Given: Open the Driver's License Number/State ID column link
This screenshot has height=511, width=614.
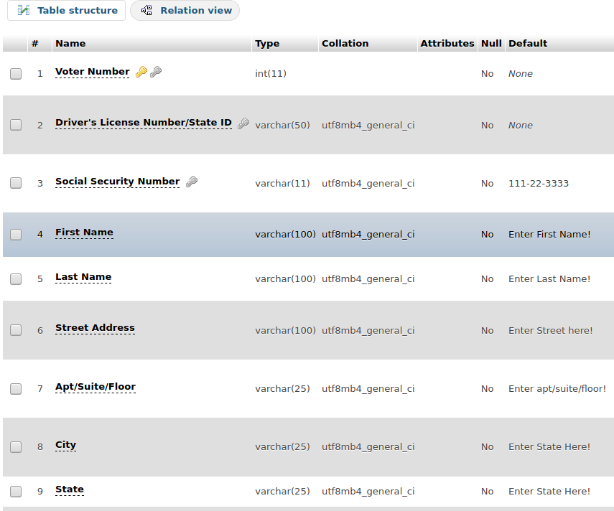Looking at the screenshot, I should (x=143, y=122).
